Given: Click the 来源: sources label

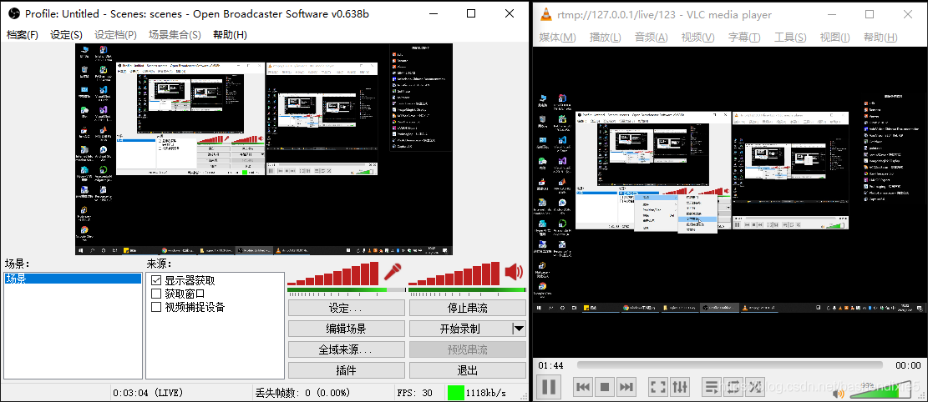Looking at the screenshot, I should [159, 264].
